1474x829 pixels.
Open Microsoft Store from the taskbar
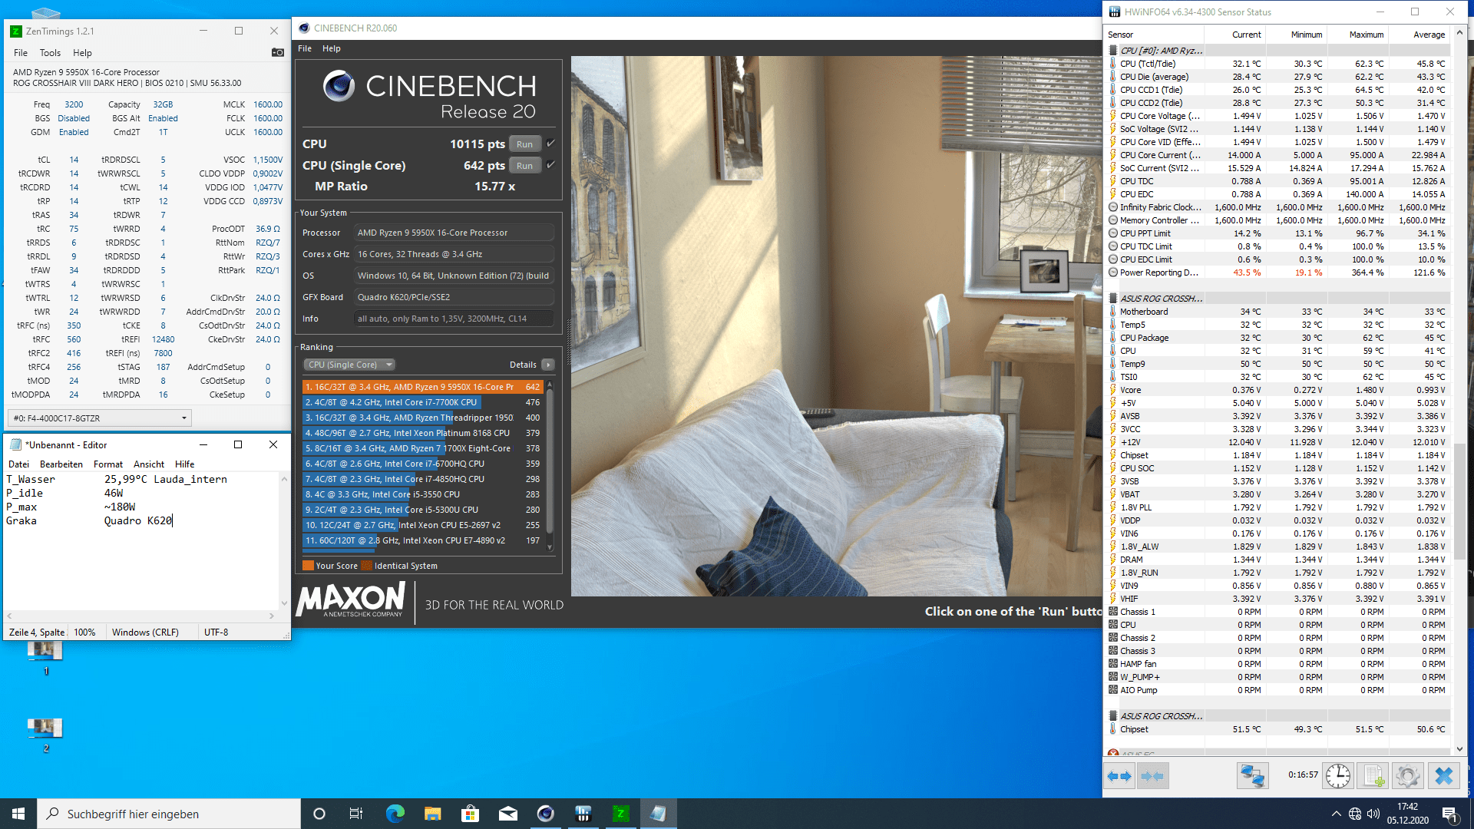tap(470, 814)
